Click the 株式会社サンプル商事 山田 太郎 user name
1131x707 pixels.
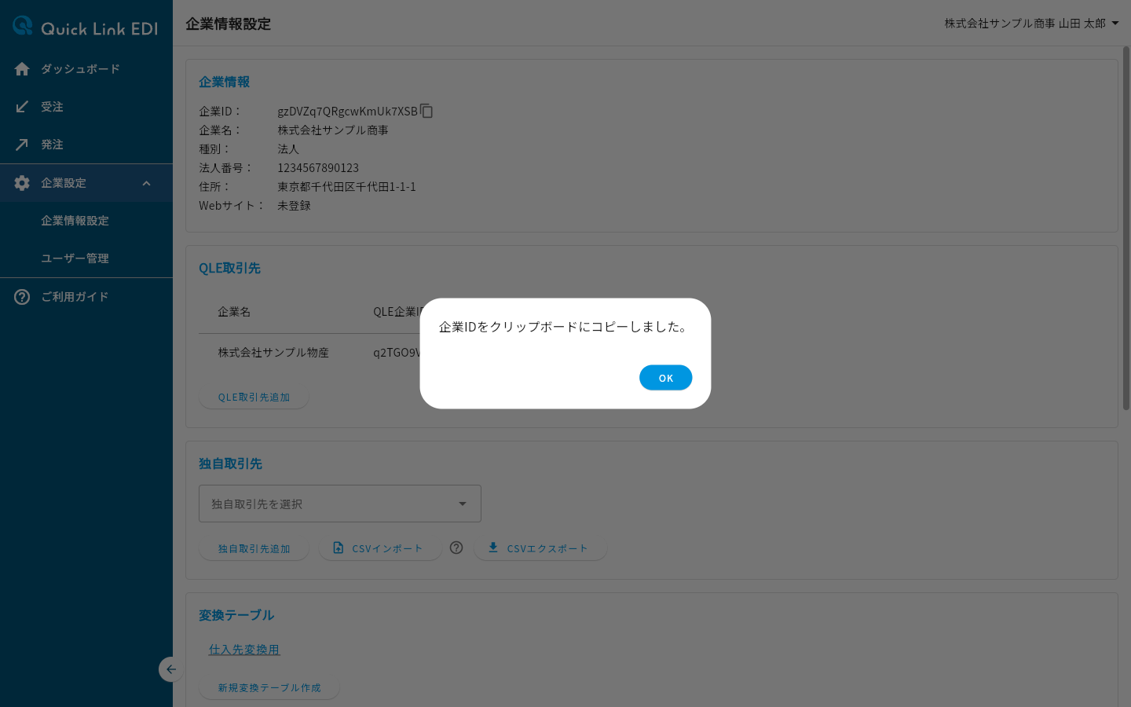coord(1025,24)
